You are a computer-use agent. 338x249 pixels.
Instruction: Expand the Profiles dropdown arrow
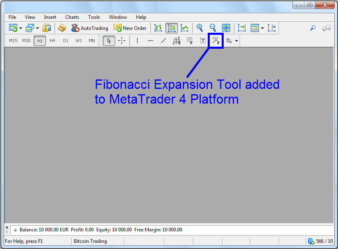(38, 28)
